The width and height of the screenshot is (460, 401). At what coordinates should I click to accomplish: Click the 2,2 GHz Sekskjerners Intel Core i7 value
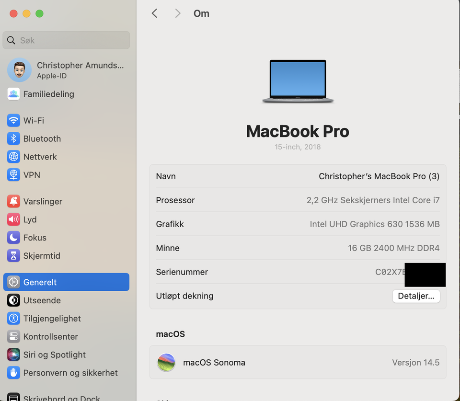373,200
